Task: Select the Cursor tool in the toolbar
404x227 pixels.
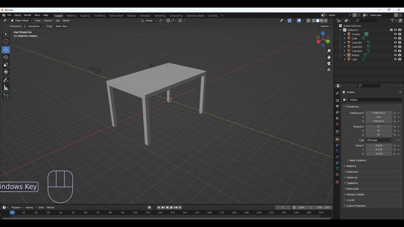Action: 6,41
